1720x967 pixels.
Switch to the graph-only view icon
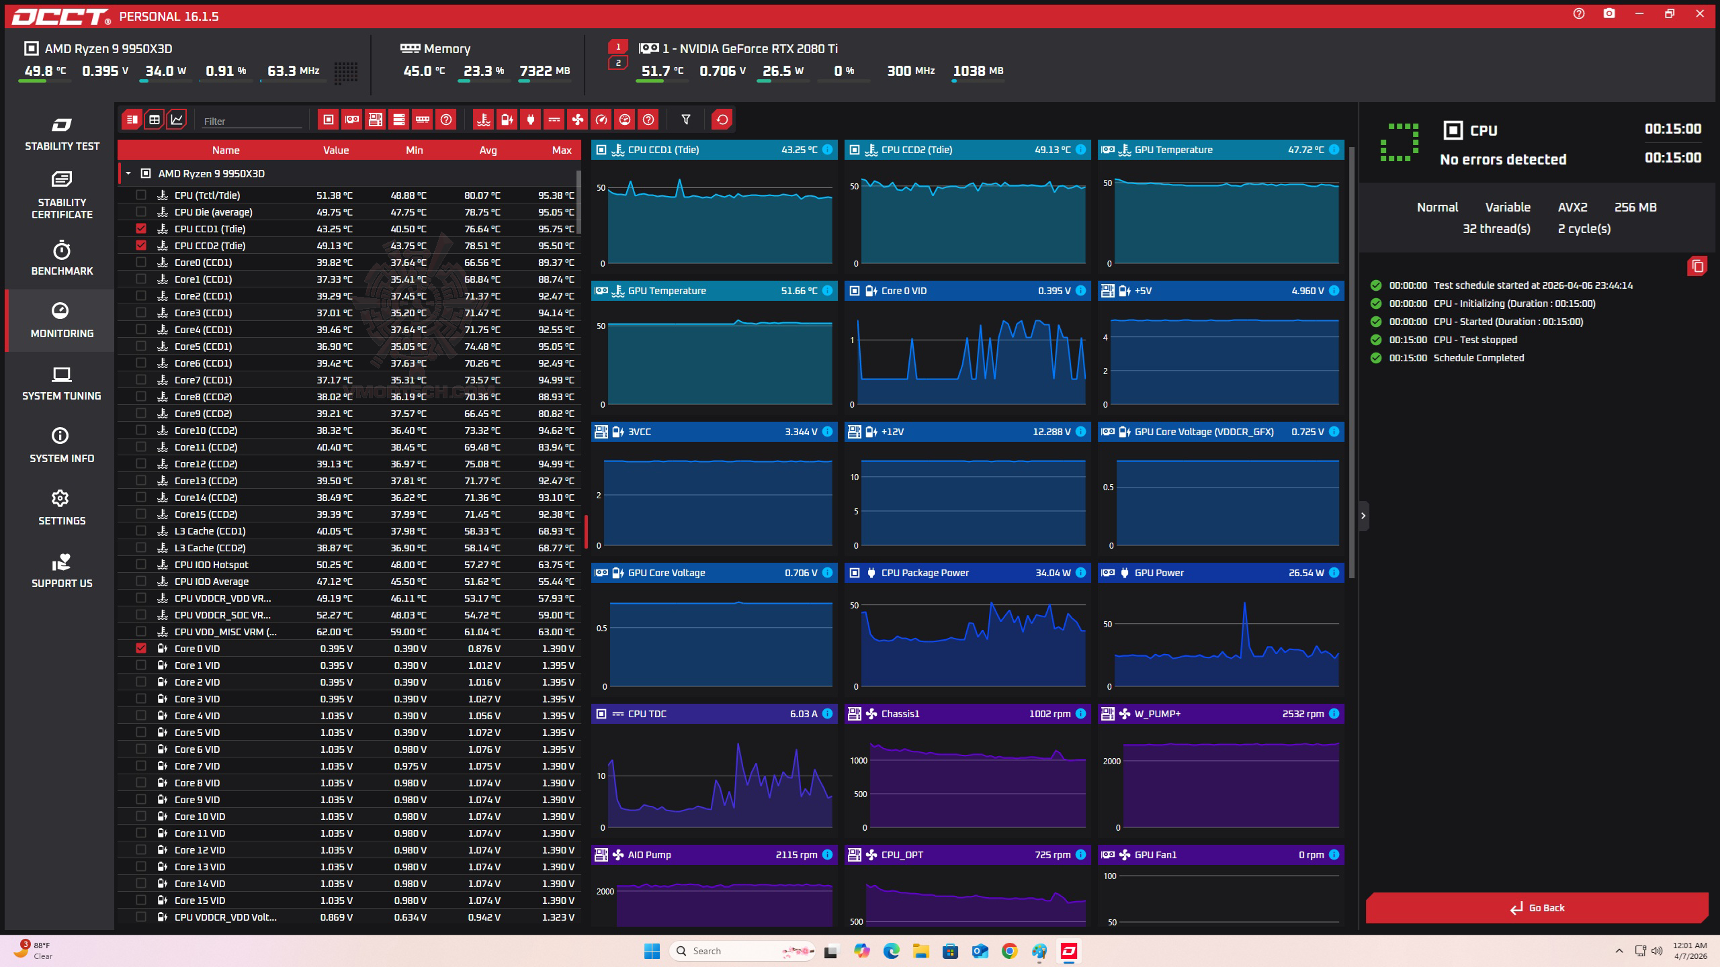[x=177, y=120]
